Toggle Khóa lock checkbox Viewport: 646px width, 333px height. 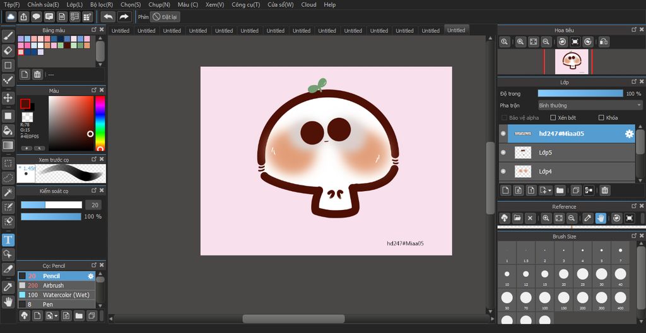(601, 117)
